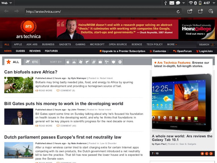Sort stories by the round face icon
Viewport: 217px width, 163px height.
[x=120, y=62]
